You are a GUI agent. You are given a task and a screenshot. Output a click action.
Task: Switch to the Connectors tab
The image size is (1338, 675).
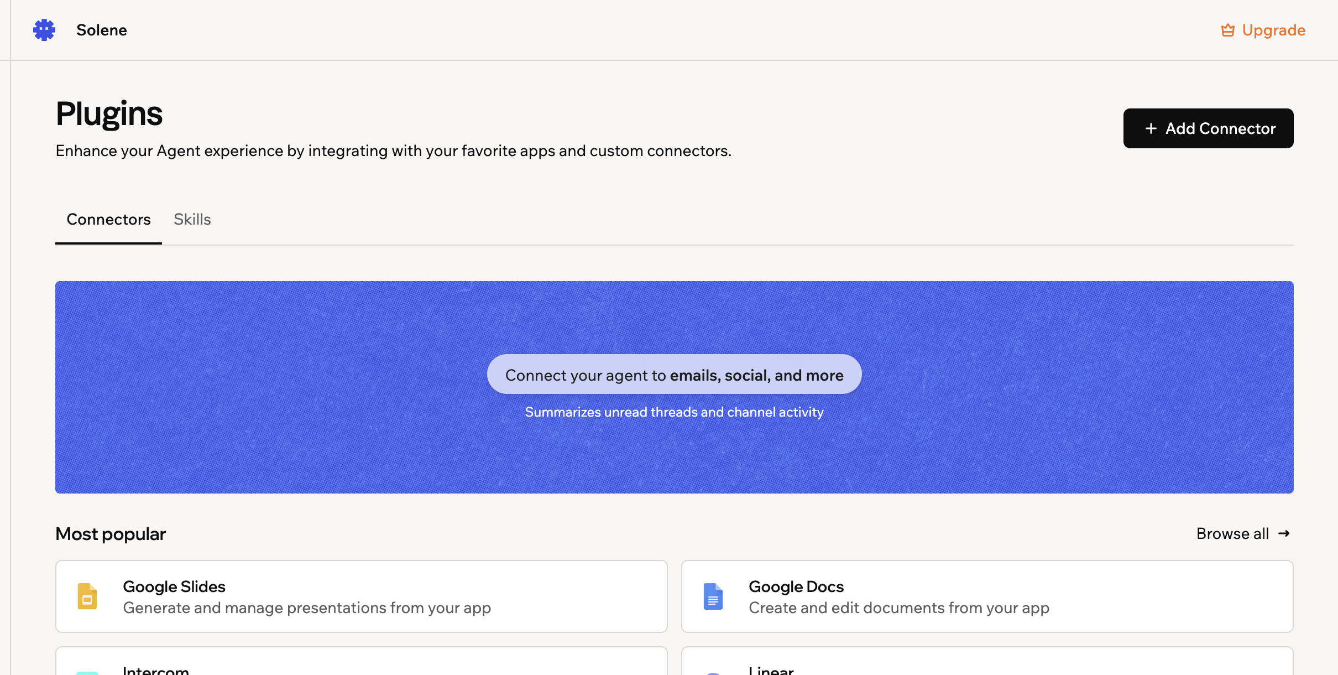coord(108,220)
